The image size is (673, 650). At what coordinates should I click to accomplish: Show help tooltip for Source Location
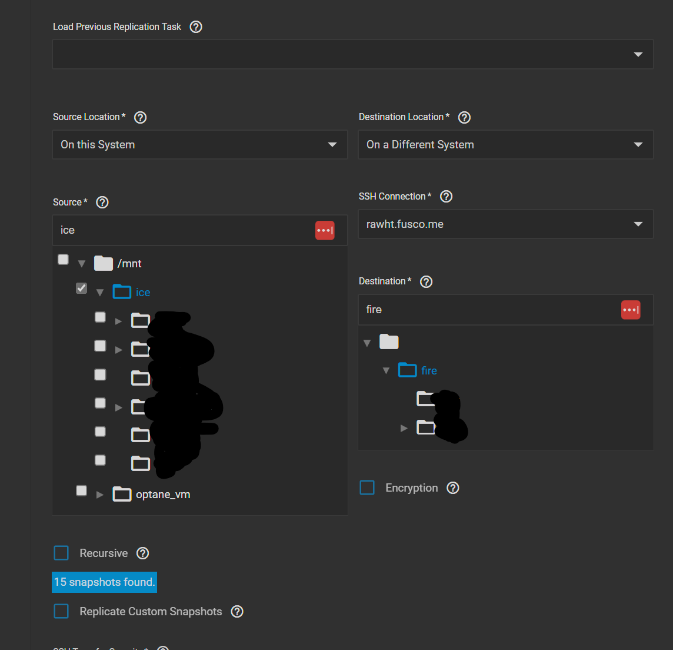(141, 117)
